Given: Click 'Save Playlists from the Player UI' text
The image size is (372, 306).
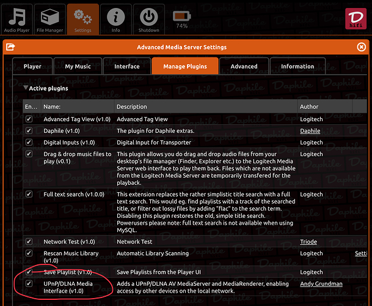Looking at the screenshot, I should coord(158,272).
